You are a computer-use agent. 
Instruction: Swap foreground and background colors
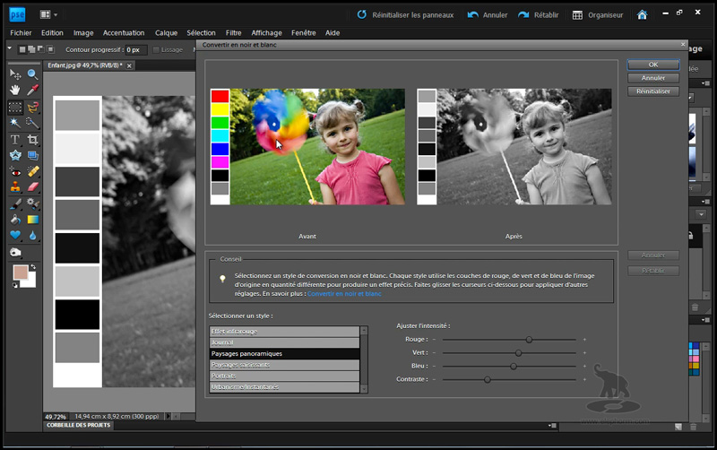(33, 266)
